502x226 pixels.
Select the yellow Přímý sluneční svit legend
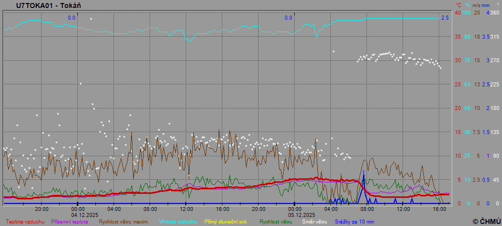coord(225,221)
